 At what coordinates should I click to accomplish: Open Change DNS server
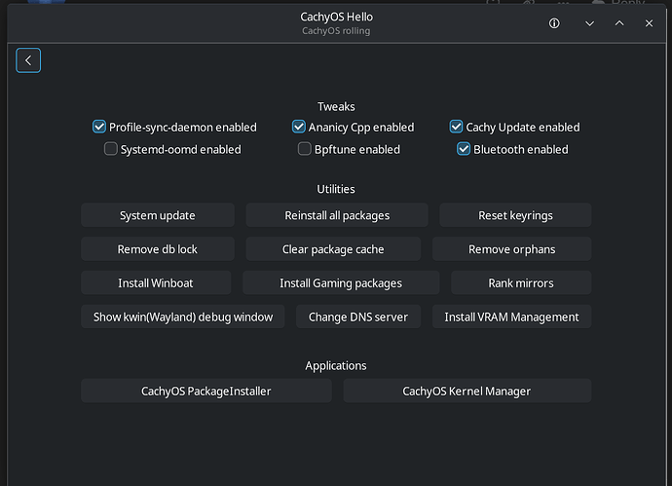tap(357, 317)
